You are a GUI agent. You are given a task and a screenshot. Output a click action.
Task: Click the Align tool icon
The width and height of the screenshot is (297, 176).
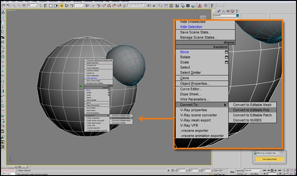(x=154, y=6)
